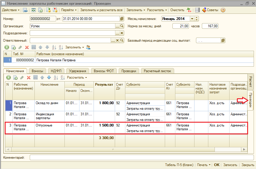Move accrual row down with blue arrow
This screenshot has height=169, width=256.
49,78
